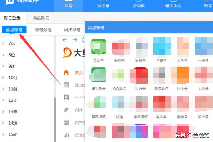
Task: Open the 发文章 top navigation item
Action: pyautogui.click(x=103, y=6)
